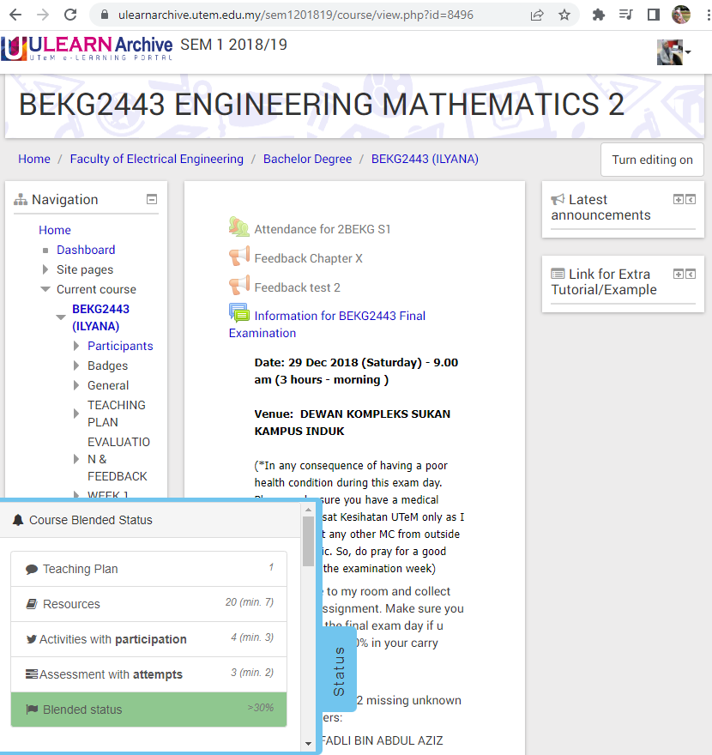Expand the Site pages tree item

tap(45, 269)
